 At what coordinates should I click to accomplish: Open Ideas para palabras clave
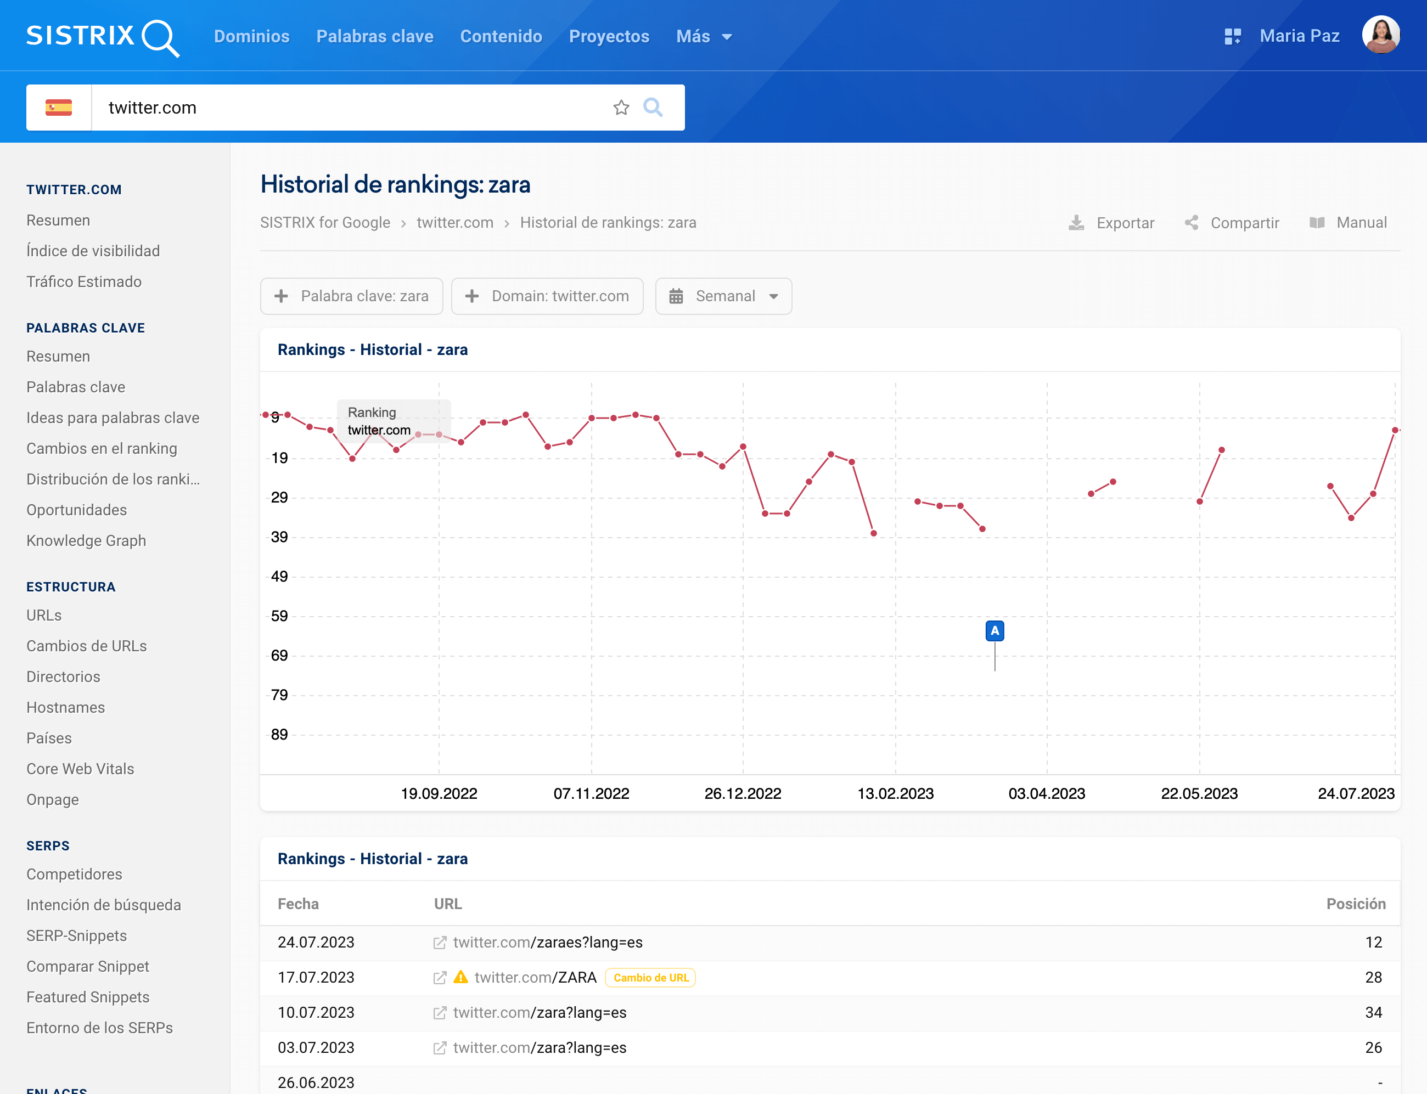pos(113,418)
